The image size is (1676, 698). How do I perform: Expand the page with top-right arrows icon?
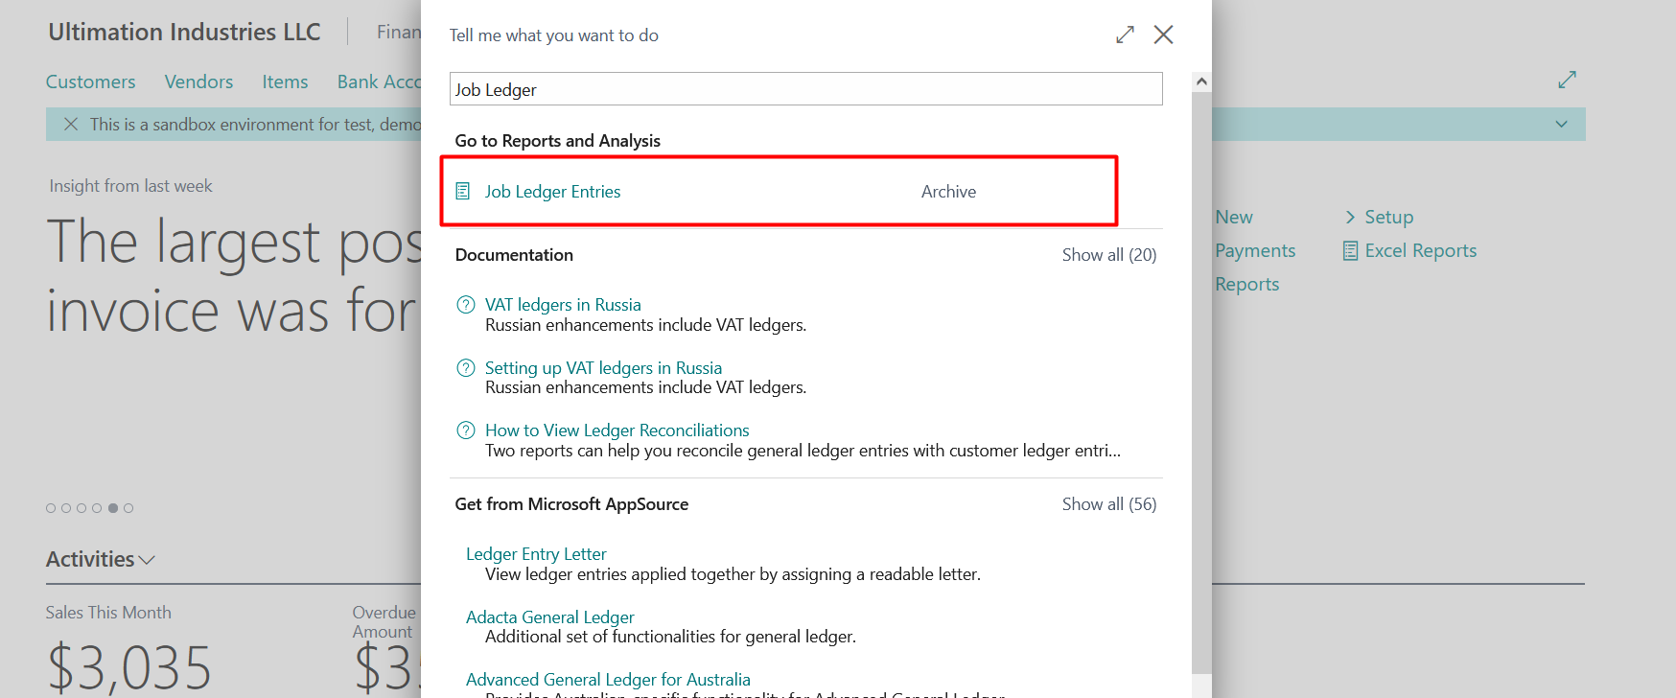coord(1567,81)
